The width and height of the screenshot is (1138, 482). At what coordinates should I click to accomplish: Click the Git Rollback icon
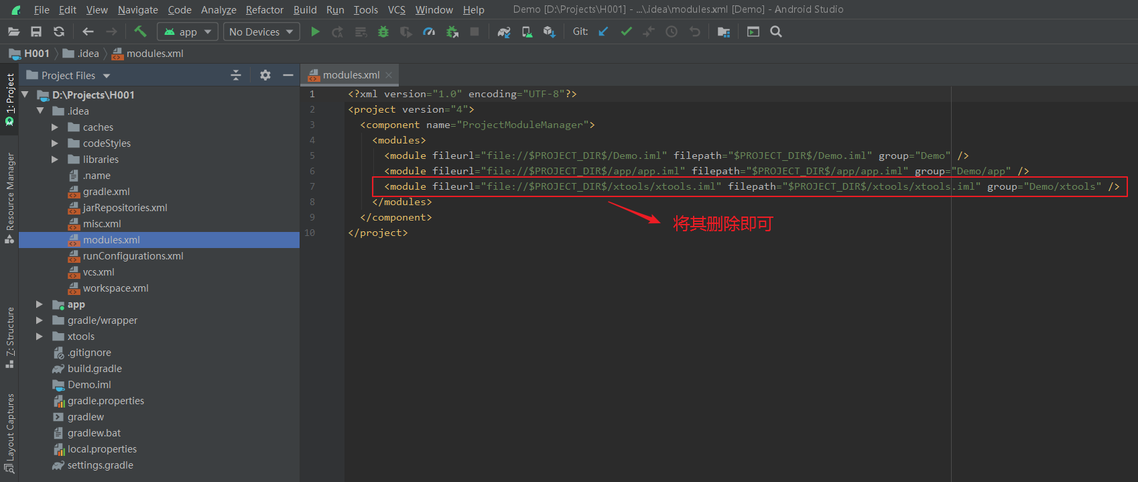[694, 32]
